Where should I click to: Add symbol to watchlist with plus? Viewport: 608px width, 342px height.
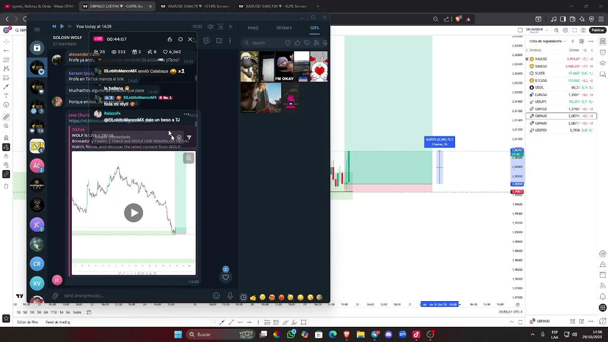click(574, 41)
